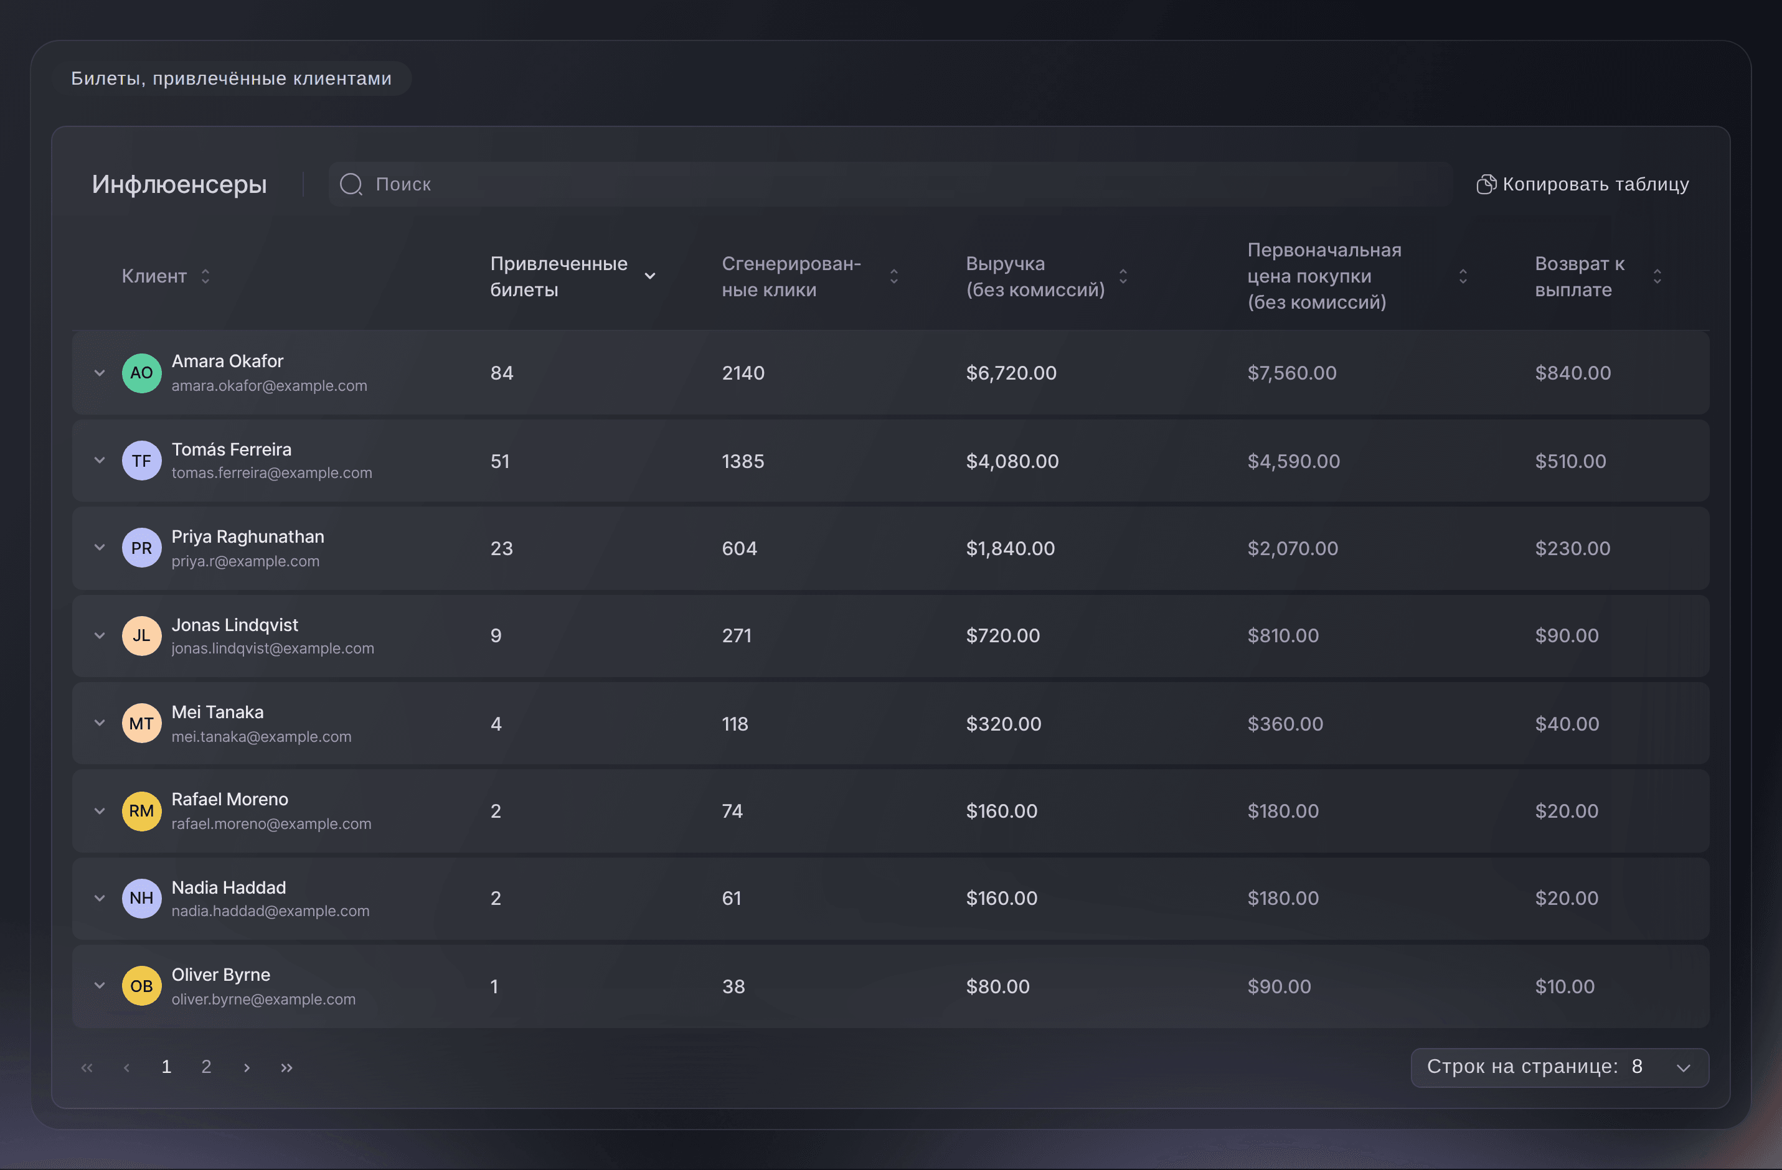Go to the last page arrow
Image resolution: width=1782 pixels, height=1170 pixels.
point(287,1067)
